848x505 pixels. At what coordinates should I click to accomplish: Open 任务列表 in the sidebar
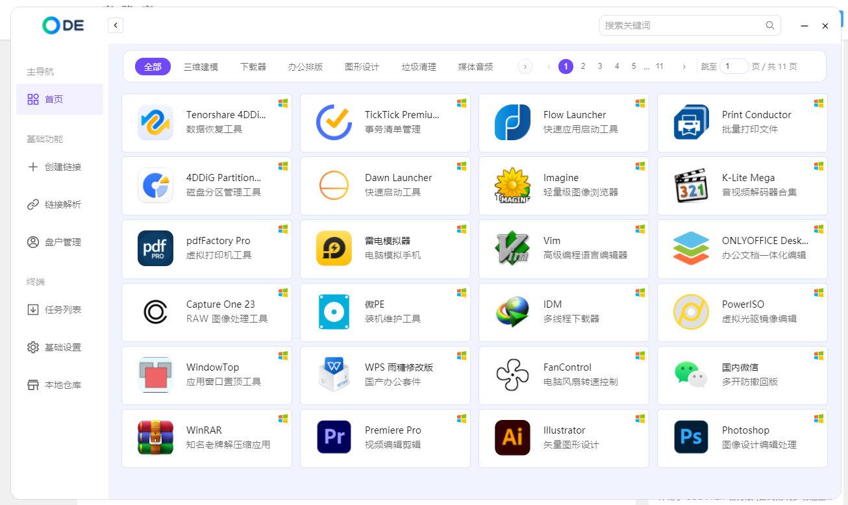click(x=60, y=310)
